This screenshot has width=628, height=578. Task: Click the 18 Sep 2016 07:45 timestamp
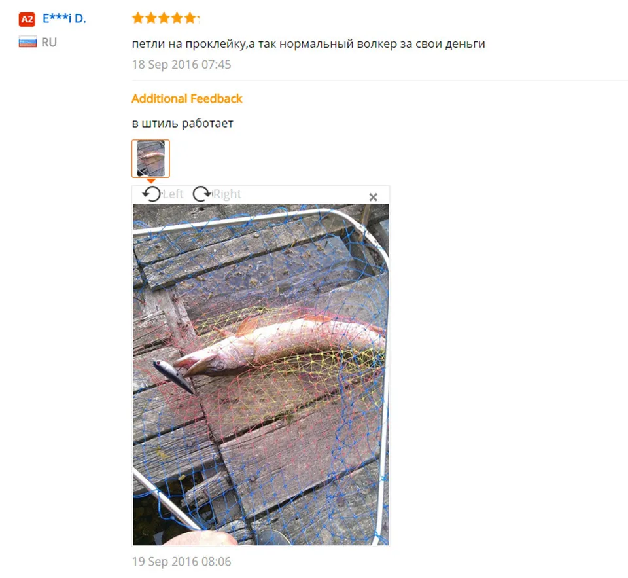(181, 65)
